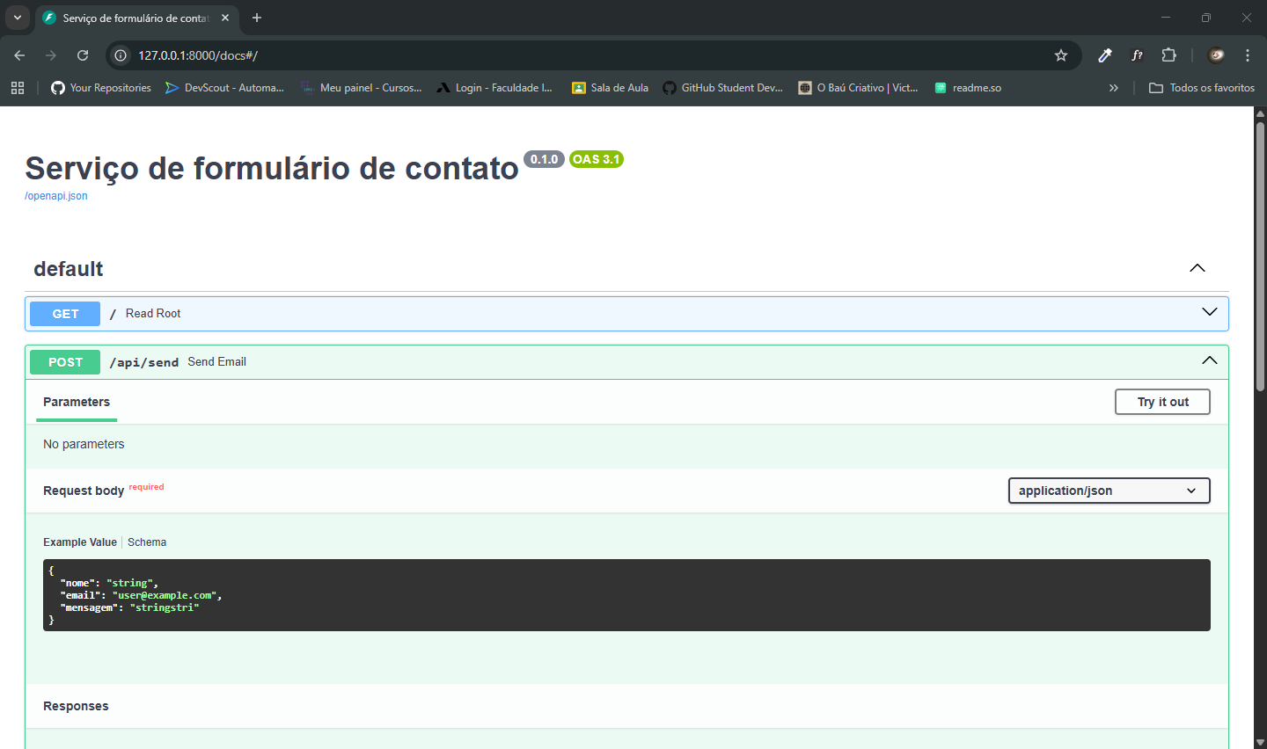Open the application/json media type dropdown
1267x749 pixels.
coord(1109,491)
